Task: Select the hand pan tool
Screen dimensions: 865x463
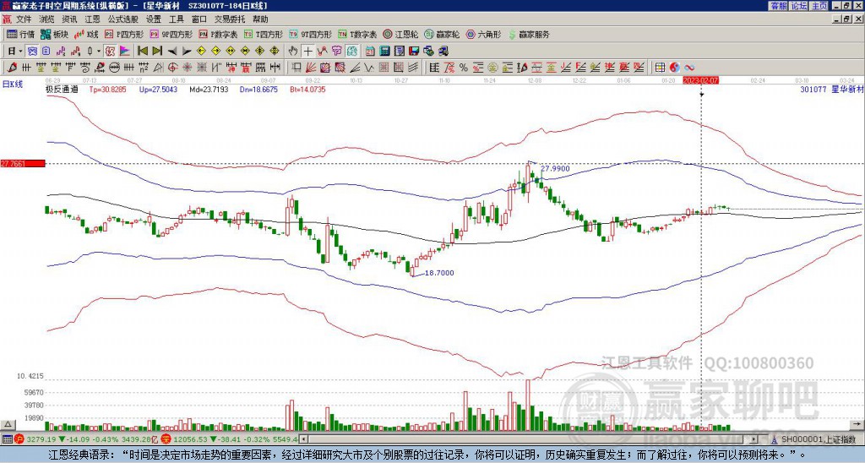Action: pyautogui.click(x=293, y=51)
